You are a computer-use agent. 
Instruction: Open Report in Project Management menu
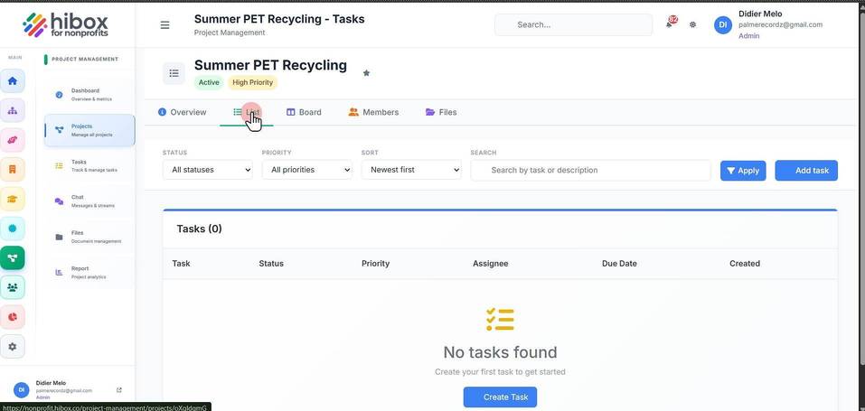(x=89, y=273)
